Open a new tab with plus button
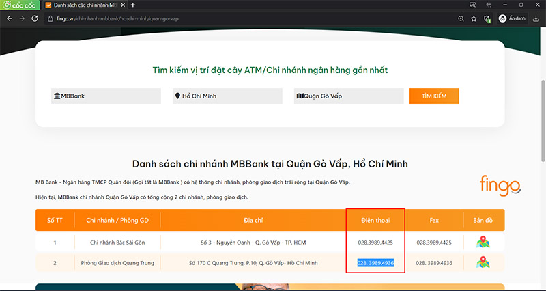Screen dimensions: 546x291 pyautogui.click(x=132, y=5)
